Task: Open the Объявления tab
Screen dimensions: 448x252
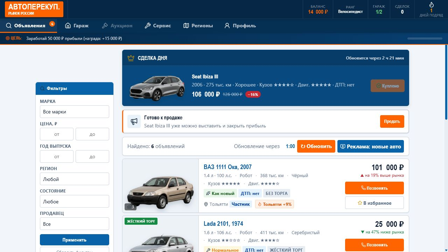Action: (x=29, y=26)
